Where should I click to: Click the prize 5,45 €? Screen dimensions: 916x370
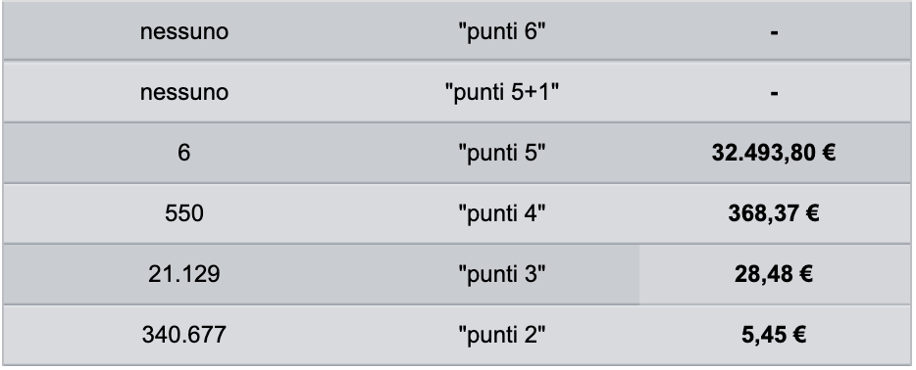774,335
